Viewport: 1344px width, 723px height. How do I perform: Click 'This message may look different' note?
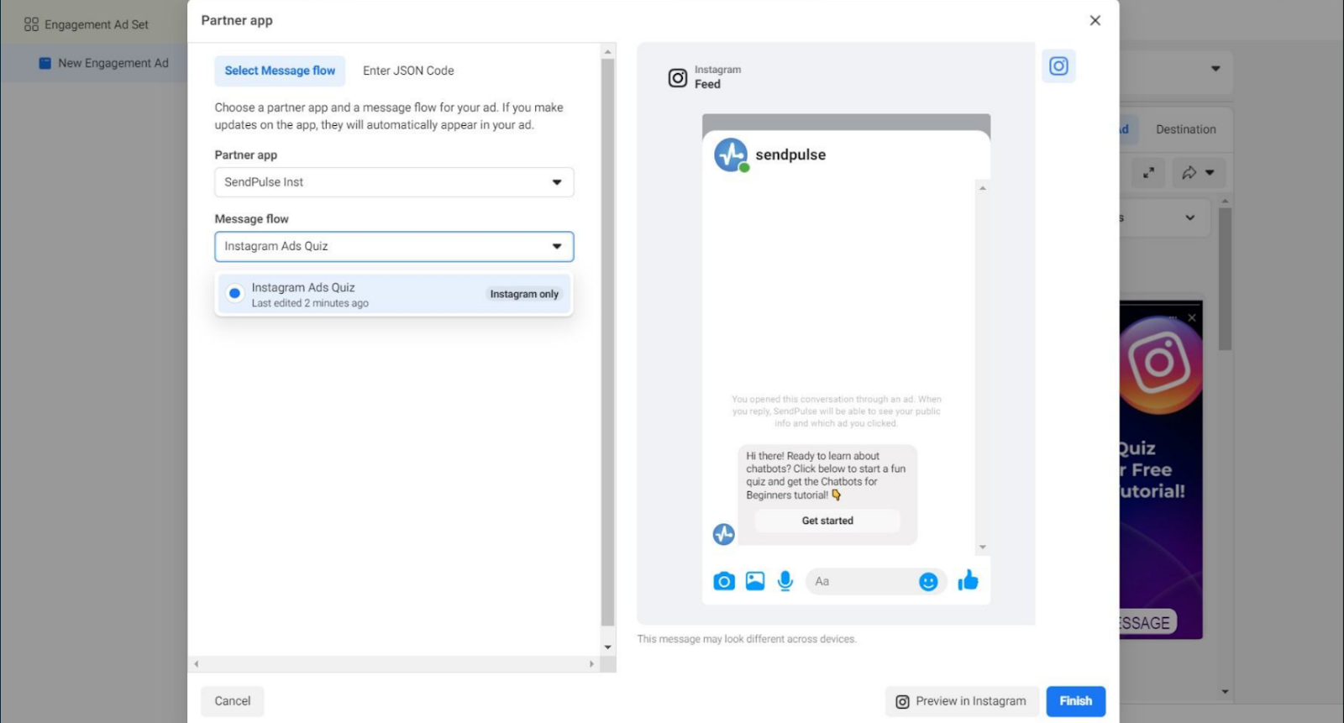(x=747, y=639)
